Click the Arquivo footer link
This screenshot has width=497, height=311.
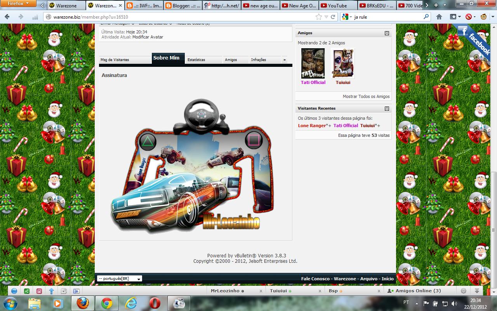368,279
